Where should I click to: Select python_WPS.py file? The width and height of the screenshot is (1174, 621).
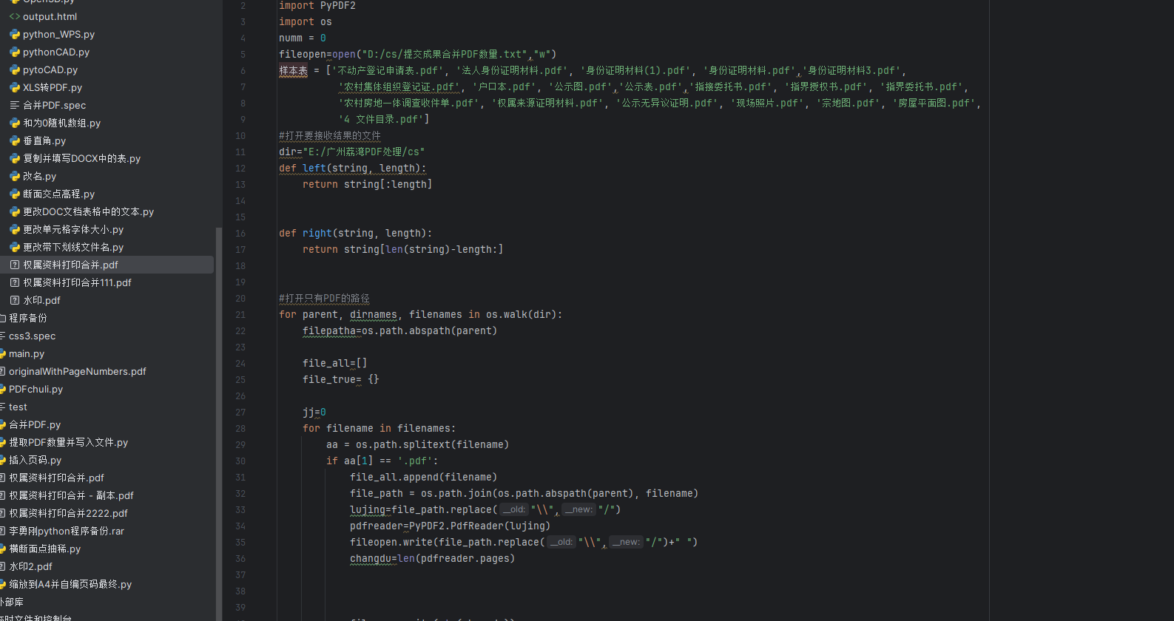(x=58, y=34)
